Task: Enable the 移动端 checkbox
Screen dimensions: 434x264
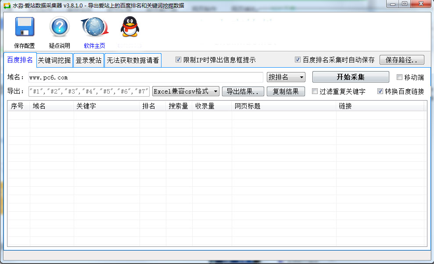Action: point(399,77)
